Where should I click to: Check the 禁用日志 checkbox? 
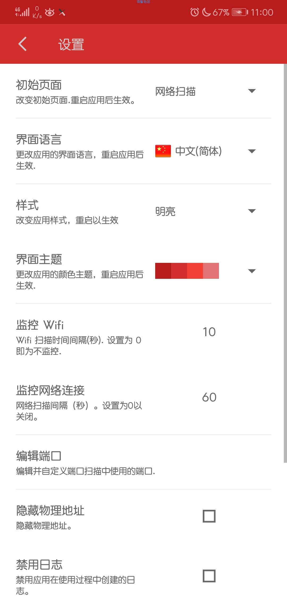(x=209, y=576)
